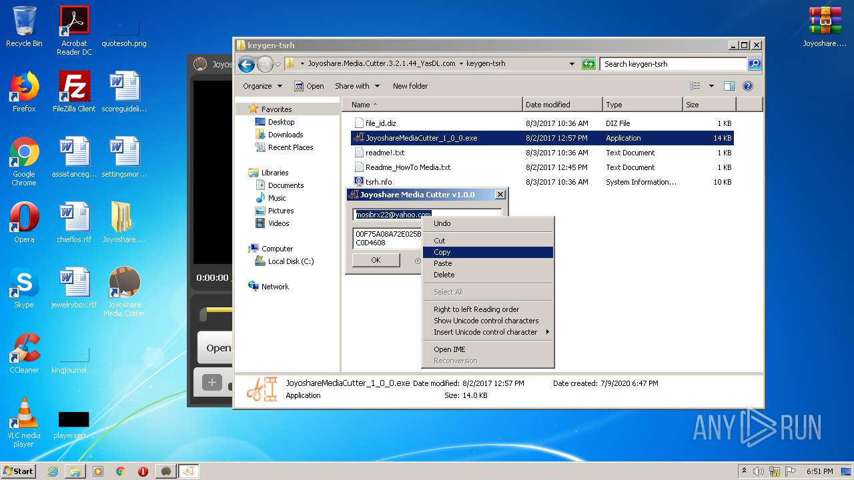854x480 pixels.
Task: Select Open IME in the context menu
Action: click(x=488, y=349)
